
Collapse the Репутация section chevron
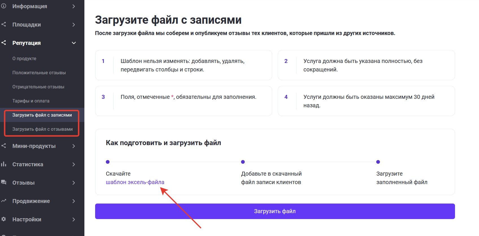(74, 43)
